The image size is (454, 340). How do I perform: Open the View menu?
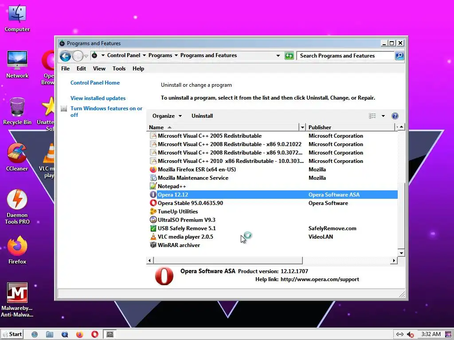click(x=99, y=69)
